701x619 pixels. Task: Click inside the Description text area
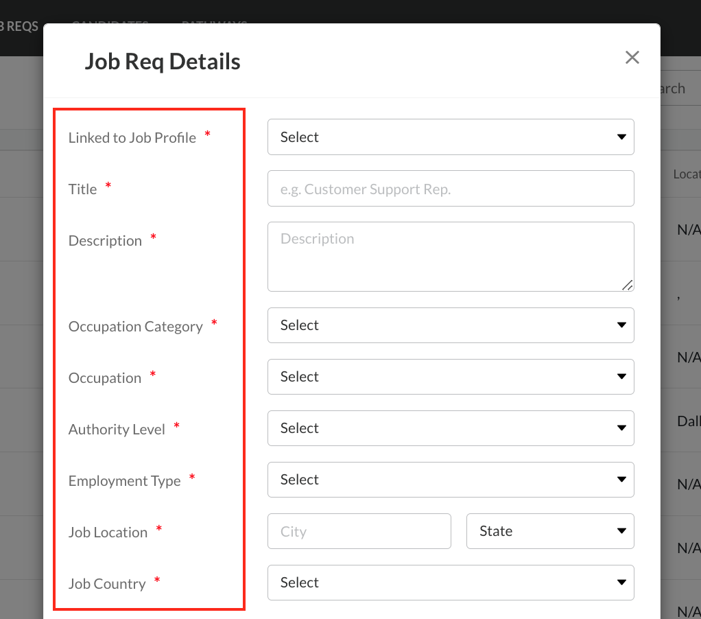[451, 256]
